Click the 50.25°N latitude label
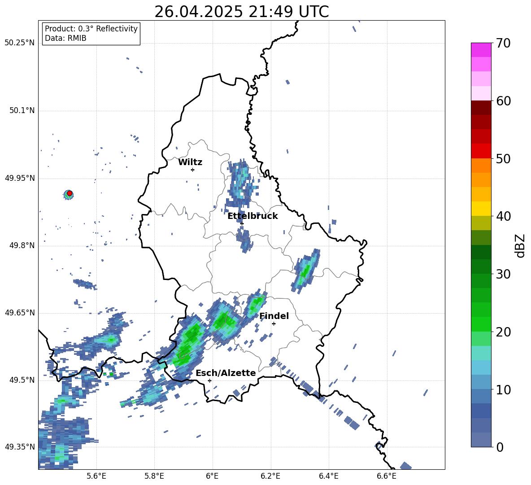 [x=20, y=43]
